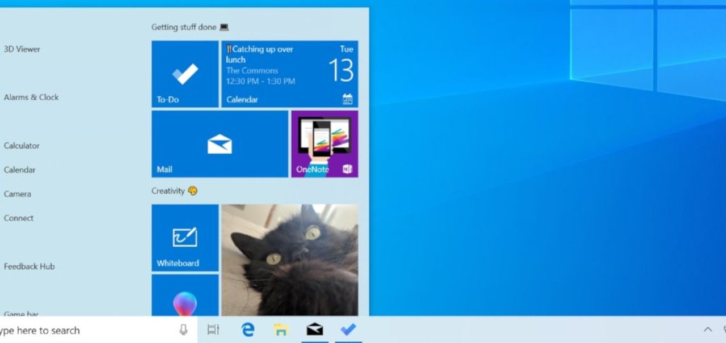Viewport: 726px width, 343px height.
Task: Open 3D Viewer from the app list
Action: click(22, 49)
